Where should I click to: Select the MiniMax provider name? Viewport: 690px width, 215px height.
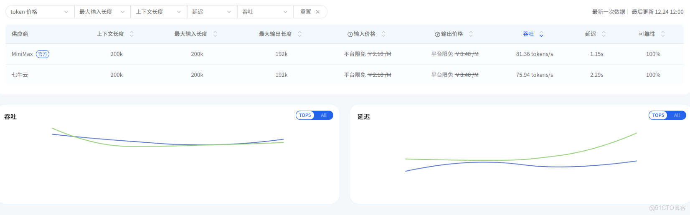(22, 54)
